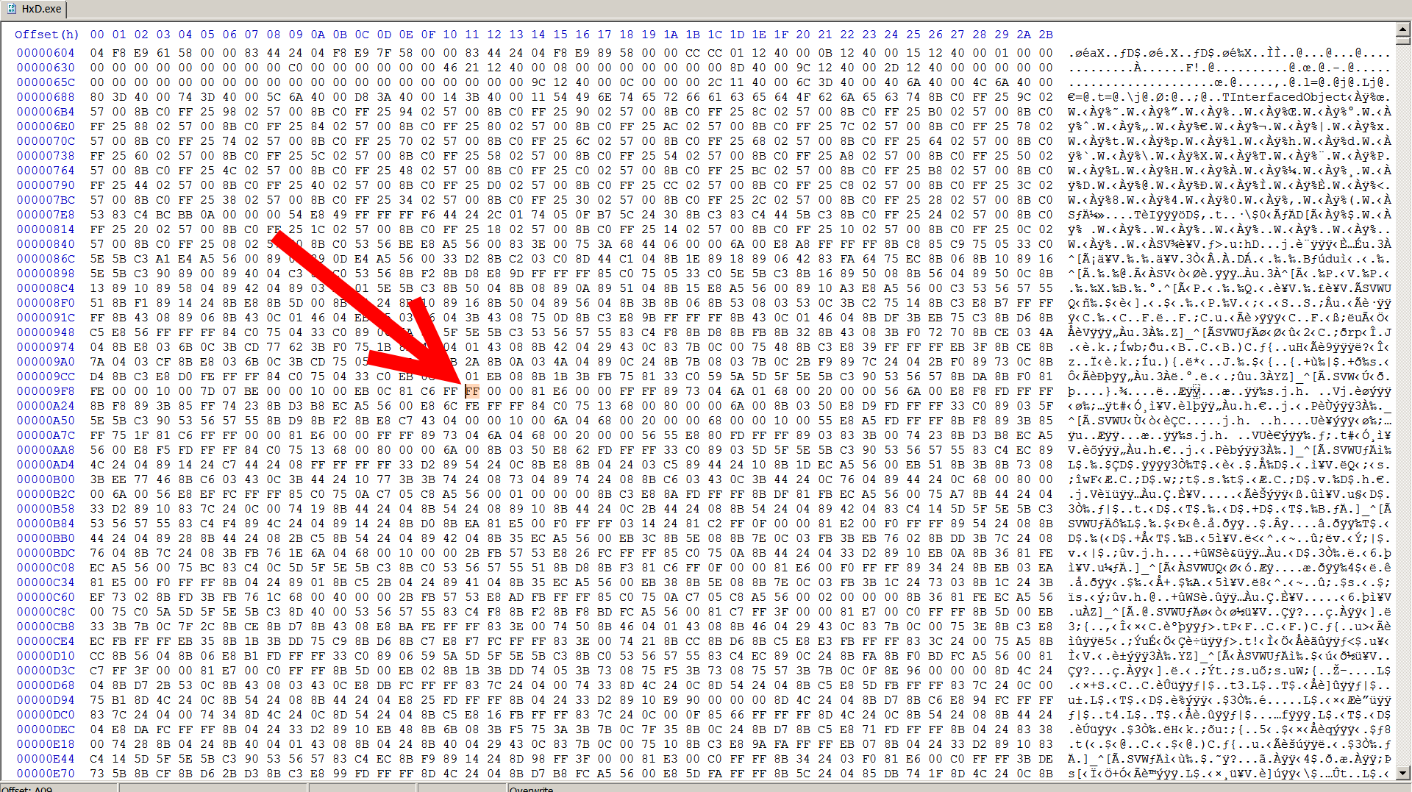The height and width of the screenshot is (792, 1412).
Task: Click the vertical scrollbar thumb
Action: click(x=1402, y=41)
